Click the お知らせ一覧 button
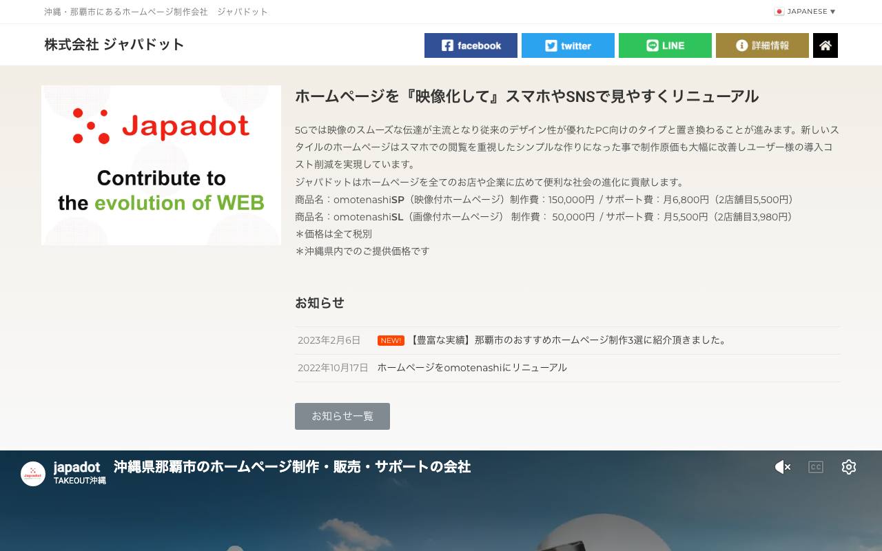This screenshot has width=882, height=551. pyautogui.click(x=342, y=416)
